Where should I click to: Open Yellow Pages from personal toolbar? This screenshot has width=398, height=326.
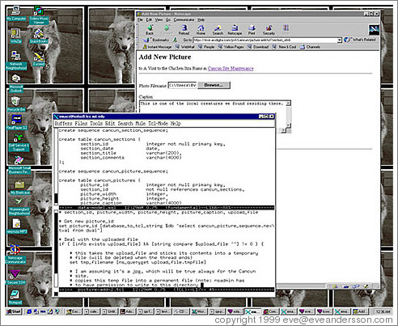tap(231, 47)
